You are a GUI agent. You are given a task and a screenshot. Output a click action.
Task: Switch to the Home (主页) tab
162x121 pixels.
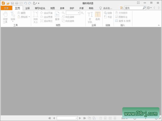[17, 8]
